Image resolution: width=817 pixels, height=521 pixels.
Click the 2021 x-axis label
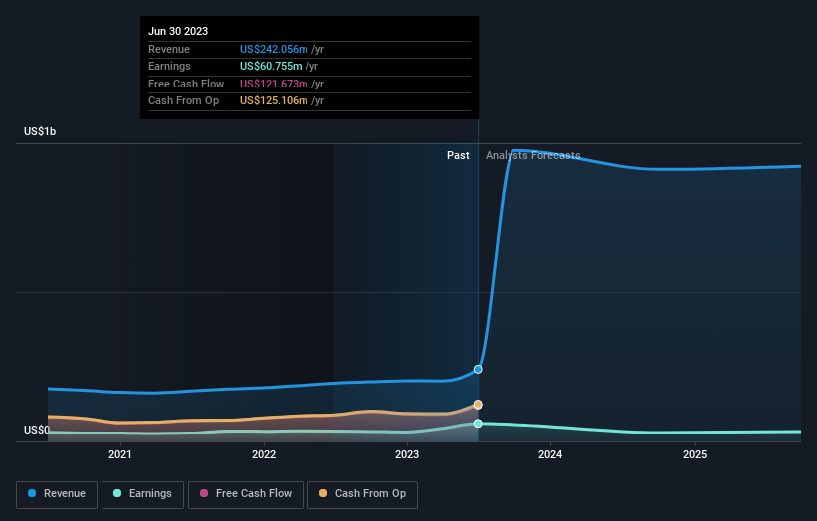(120, 454)
